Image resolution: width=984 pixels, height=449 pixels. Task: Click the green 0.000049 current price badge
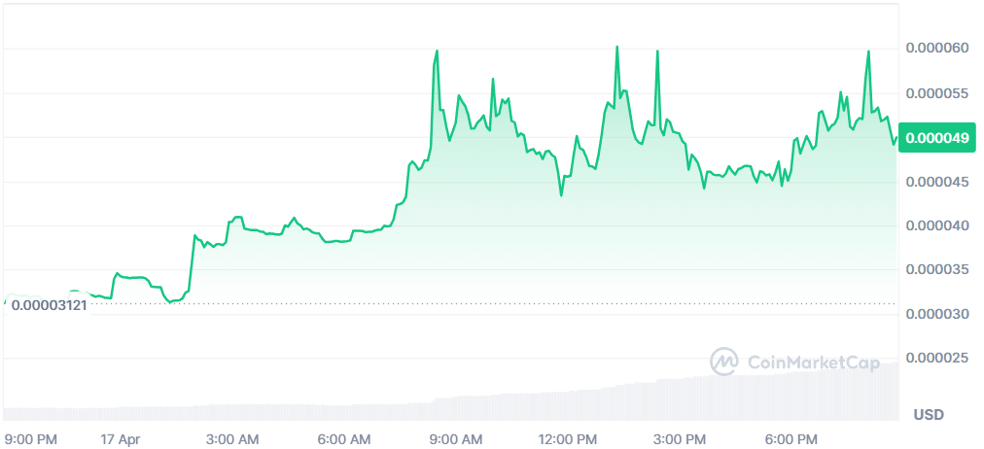(x=937, y=138)
